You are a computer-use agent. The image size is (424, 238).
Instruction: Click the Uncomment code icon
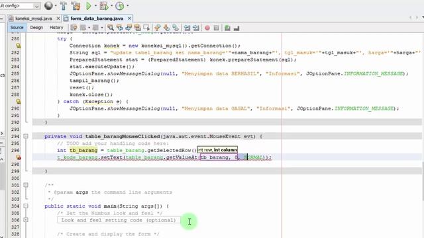[237, 28]
